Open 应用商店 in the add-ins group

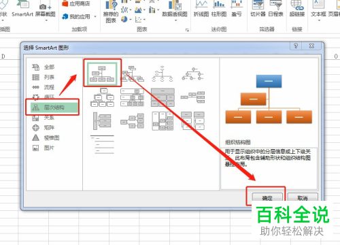click(76, 3)
